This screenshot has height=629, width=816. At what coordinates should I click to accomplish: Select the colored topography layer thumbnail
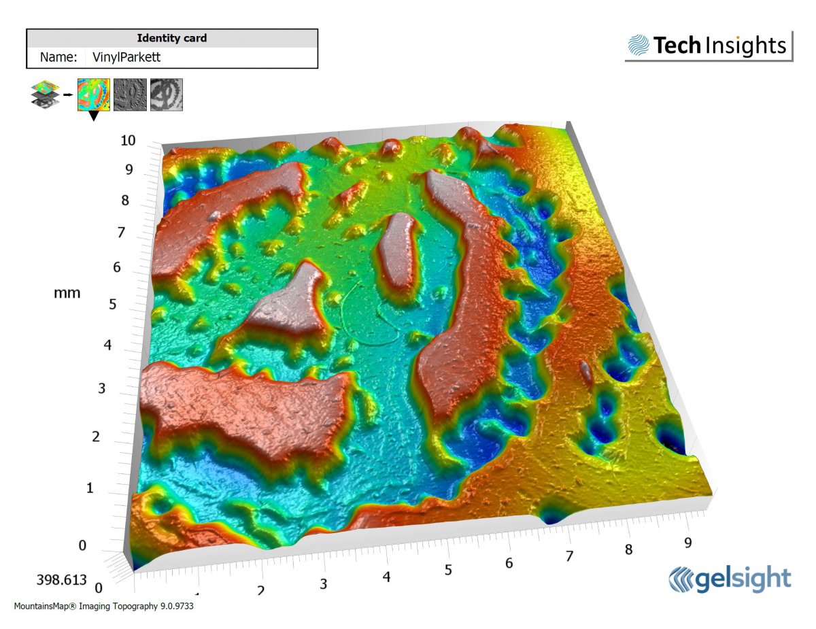(x=93, y=95)
